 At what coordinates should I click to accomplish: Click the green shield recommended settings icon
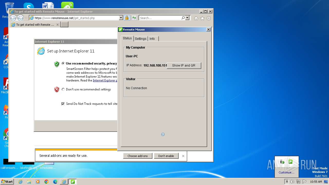pyautogui.click(x=57, y=64)
